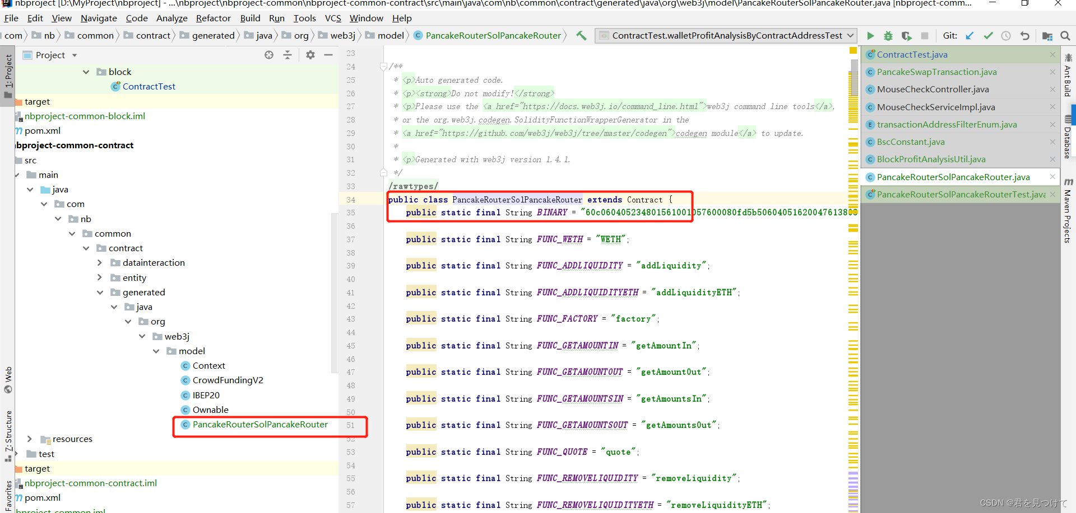Run tests with Coverage icon

(x=907, y=35)
